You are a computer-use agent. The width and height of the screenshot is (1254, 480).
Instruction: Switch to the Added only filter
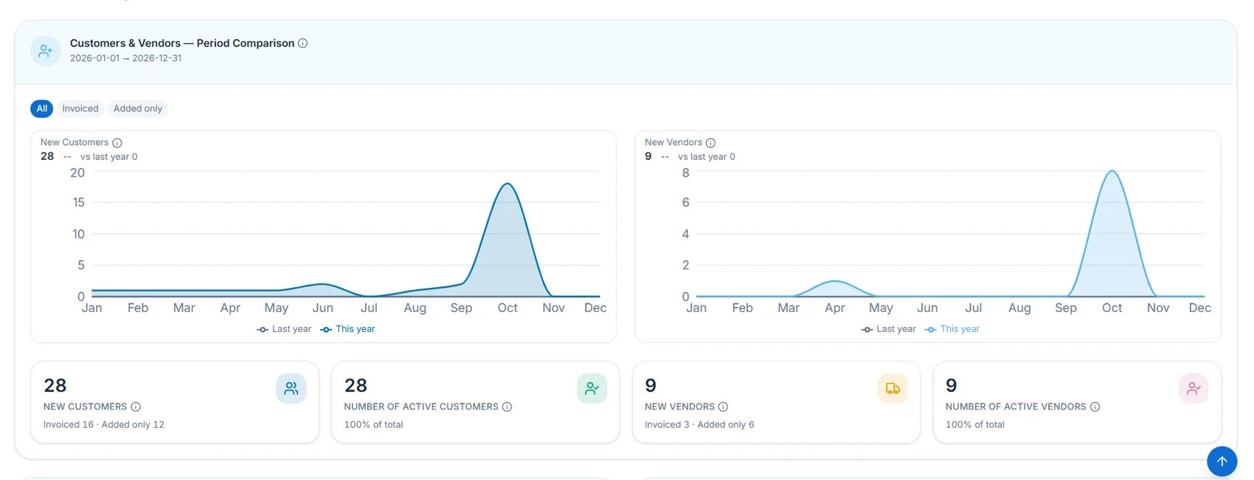pos(138,109)
